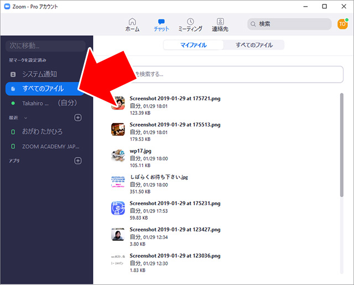Select the マイファイル tab
Viewport: 354px width, 285px height.
coord(193,45)
